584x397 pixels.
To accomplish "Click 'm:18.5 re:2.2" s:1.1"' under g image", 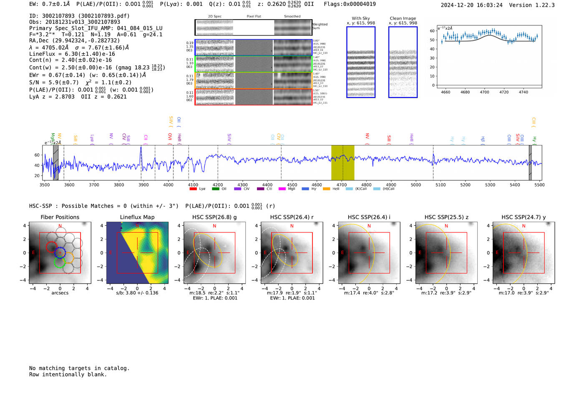I will pos(214,293).
